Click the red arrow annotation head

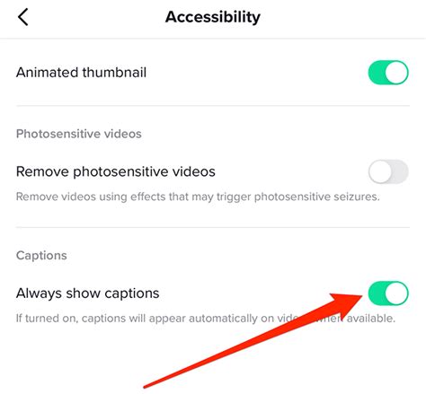pos(346,305)
